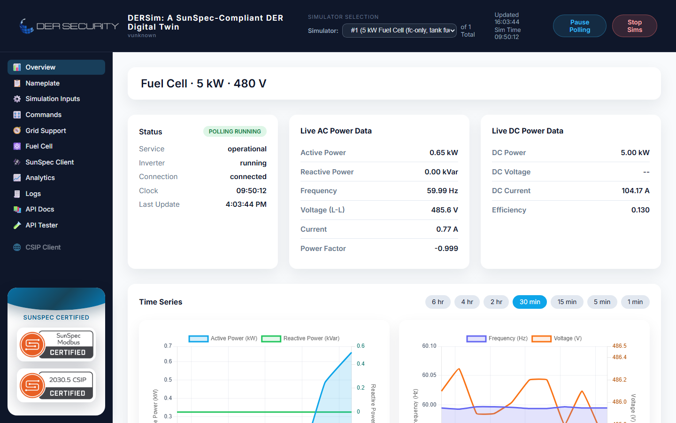Click the Fuel Cell atom icon
This screenshot has width=676, height=423.
pyautogui.click(x=17, y=146)
